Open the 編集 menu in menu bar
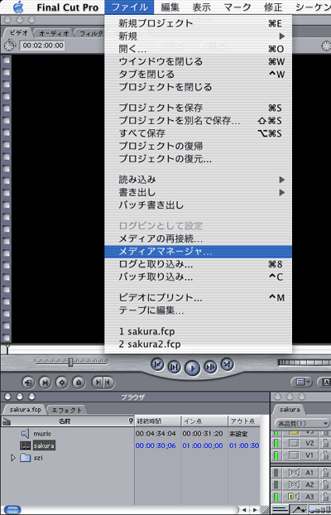This screenshot has height=515, width=331. point(170,7)
